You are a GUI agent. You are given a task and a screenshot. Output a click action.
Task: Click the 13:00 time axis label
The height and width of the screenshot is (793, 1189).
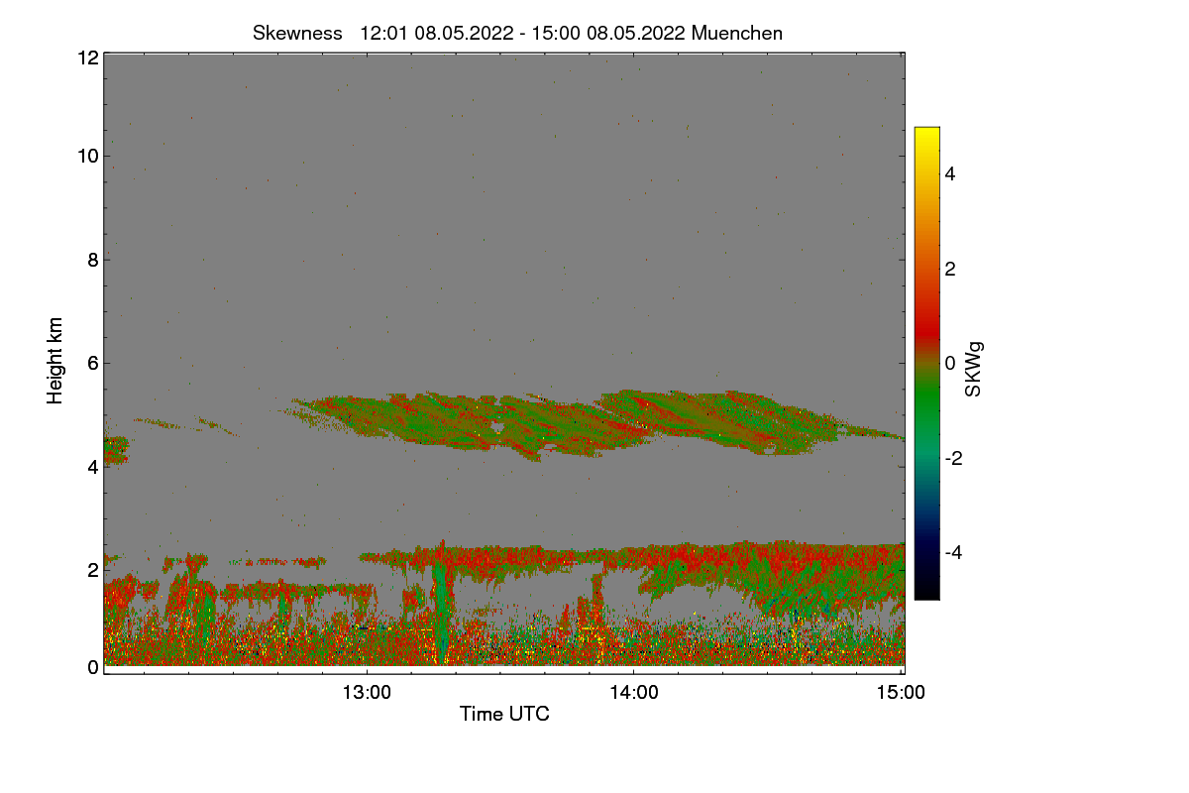click(367, 693)
